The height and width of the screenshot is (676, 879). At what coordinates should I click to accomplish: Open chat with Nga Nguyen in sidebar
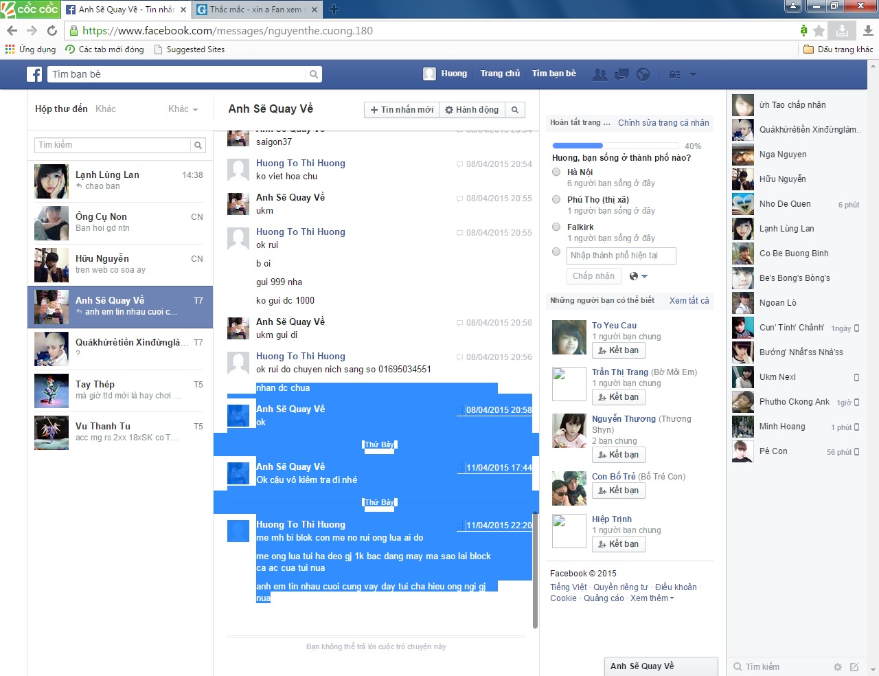(797, 155)
